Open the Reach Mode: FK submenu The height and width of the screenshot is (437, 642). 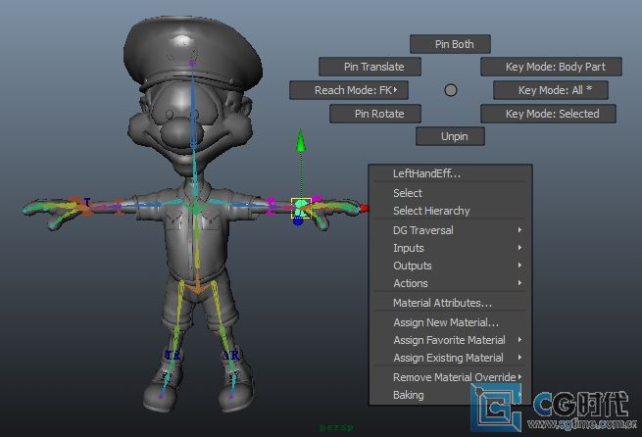pos(349,90)
